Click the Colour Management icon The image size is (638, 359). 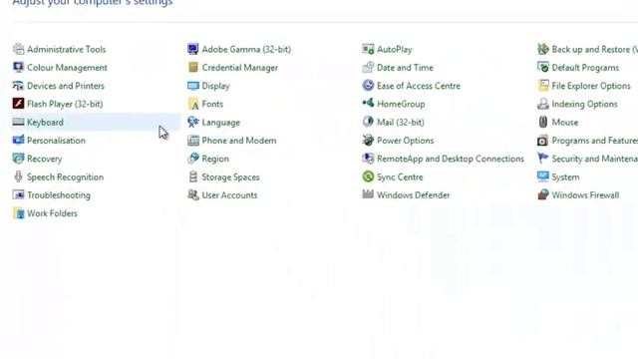pos(18,67)
